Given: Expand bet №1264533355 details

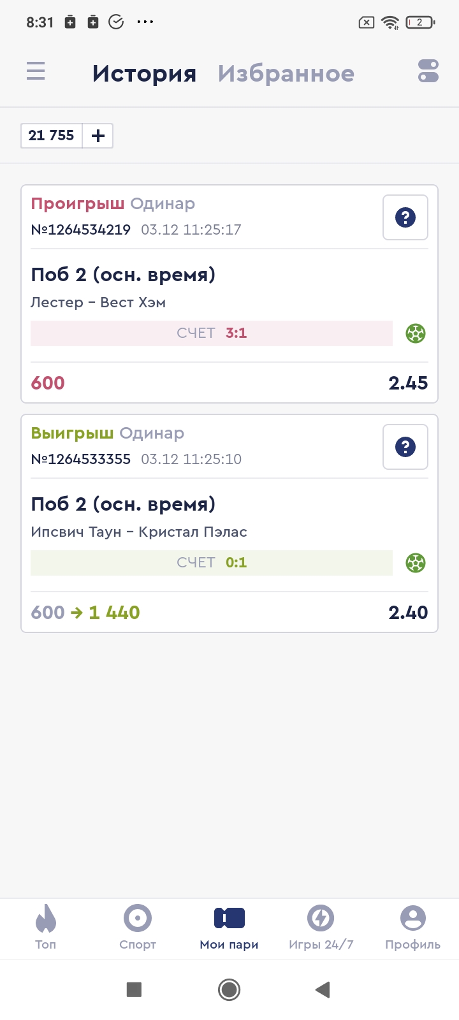Looking at the screenshot, I should (81, 460).
